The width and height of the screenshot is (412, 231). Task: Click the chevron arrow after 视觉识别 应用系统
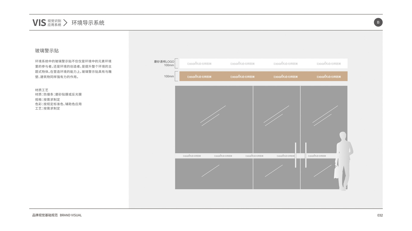pos(65,23)
